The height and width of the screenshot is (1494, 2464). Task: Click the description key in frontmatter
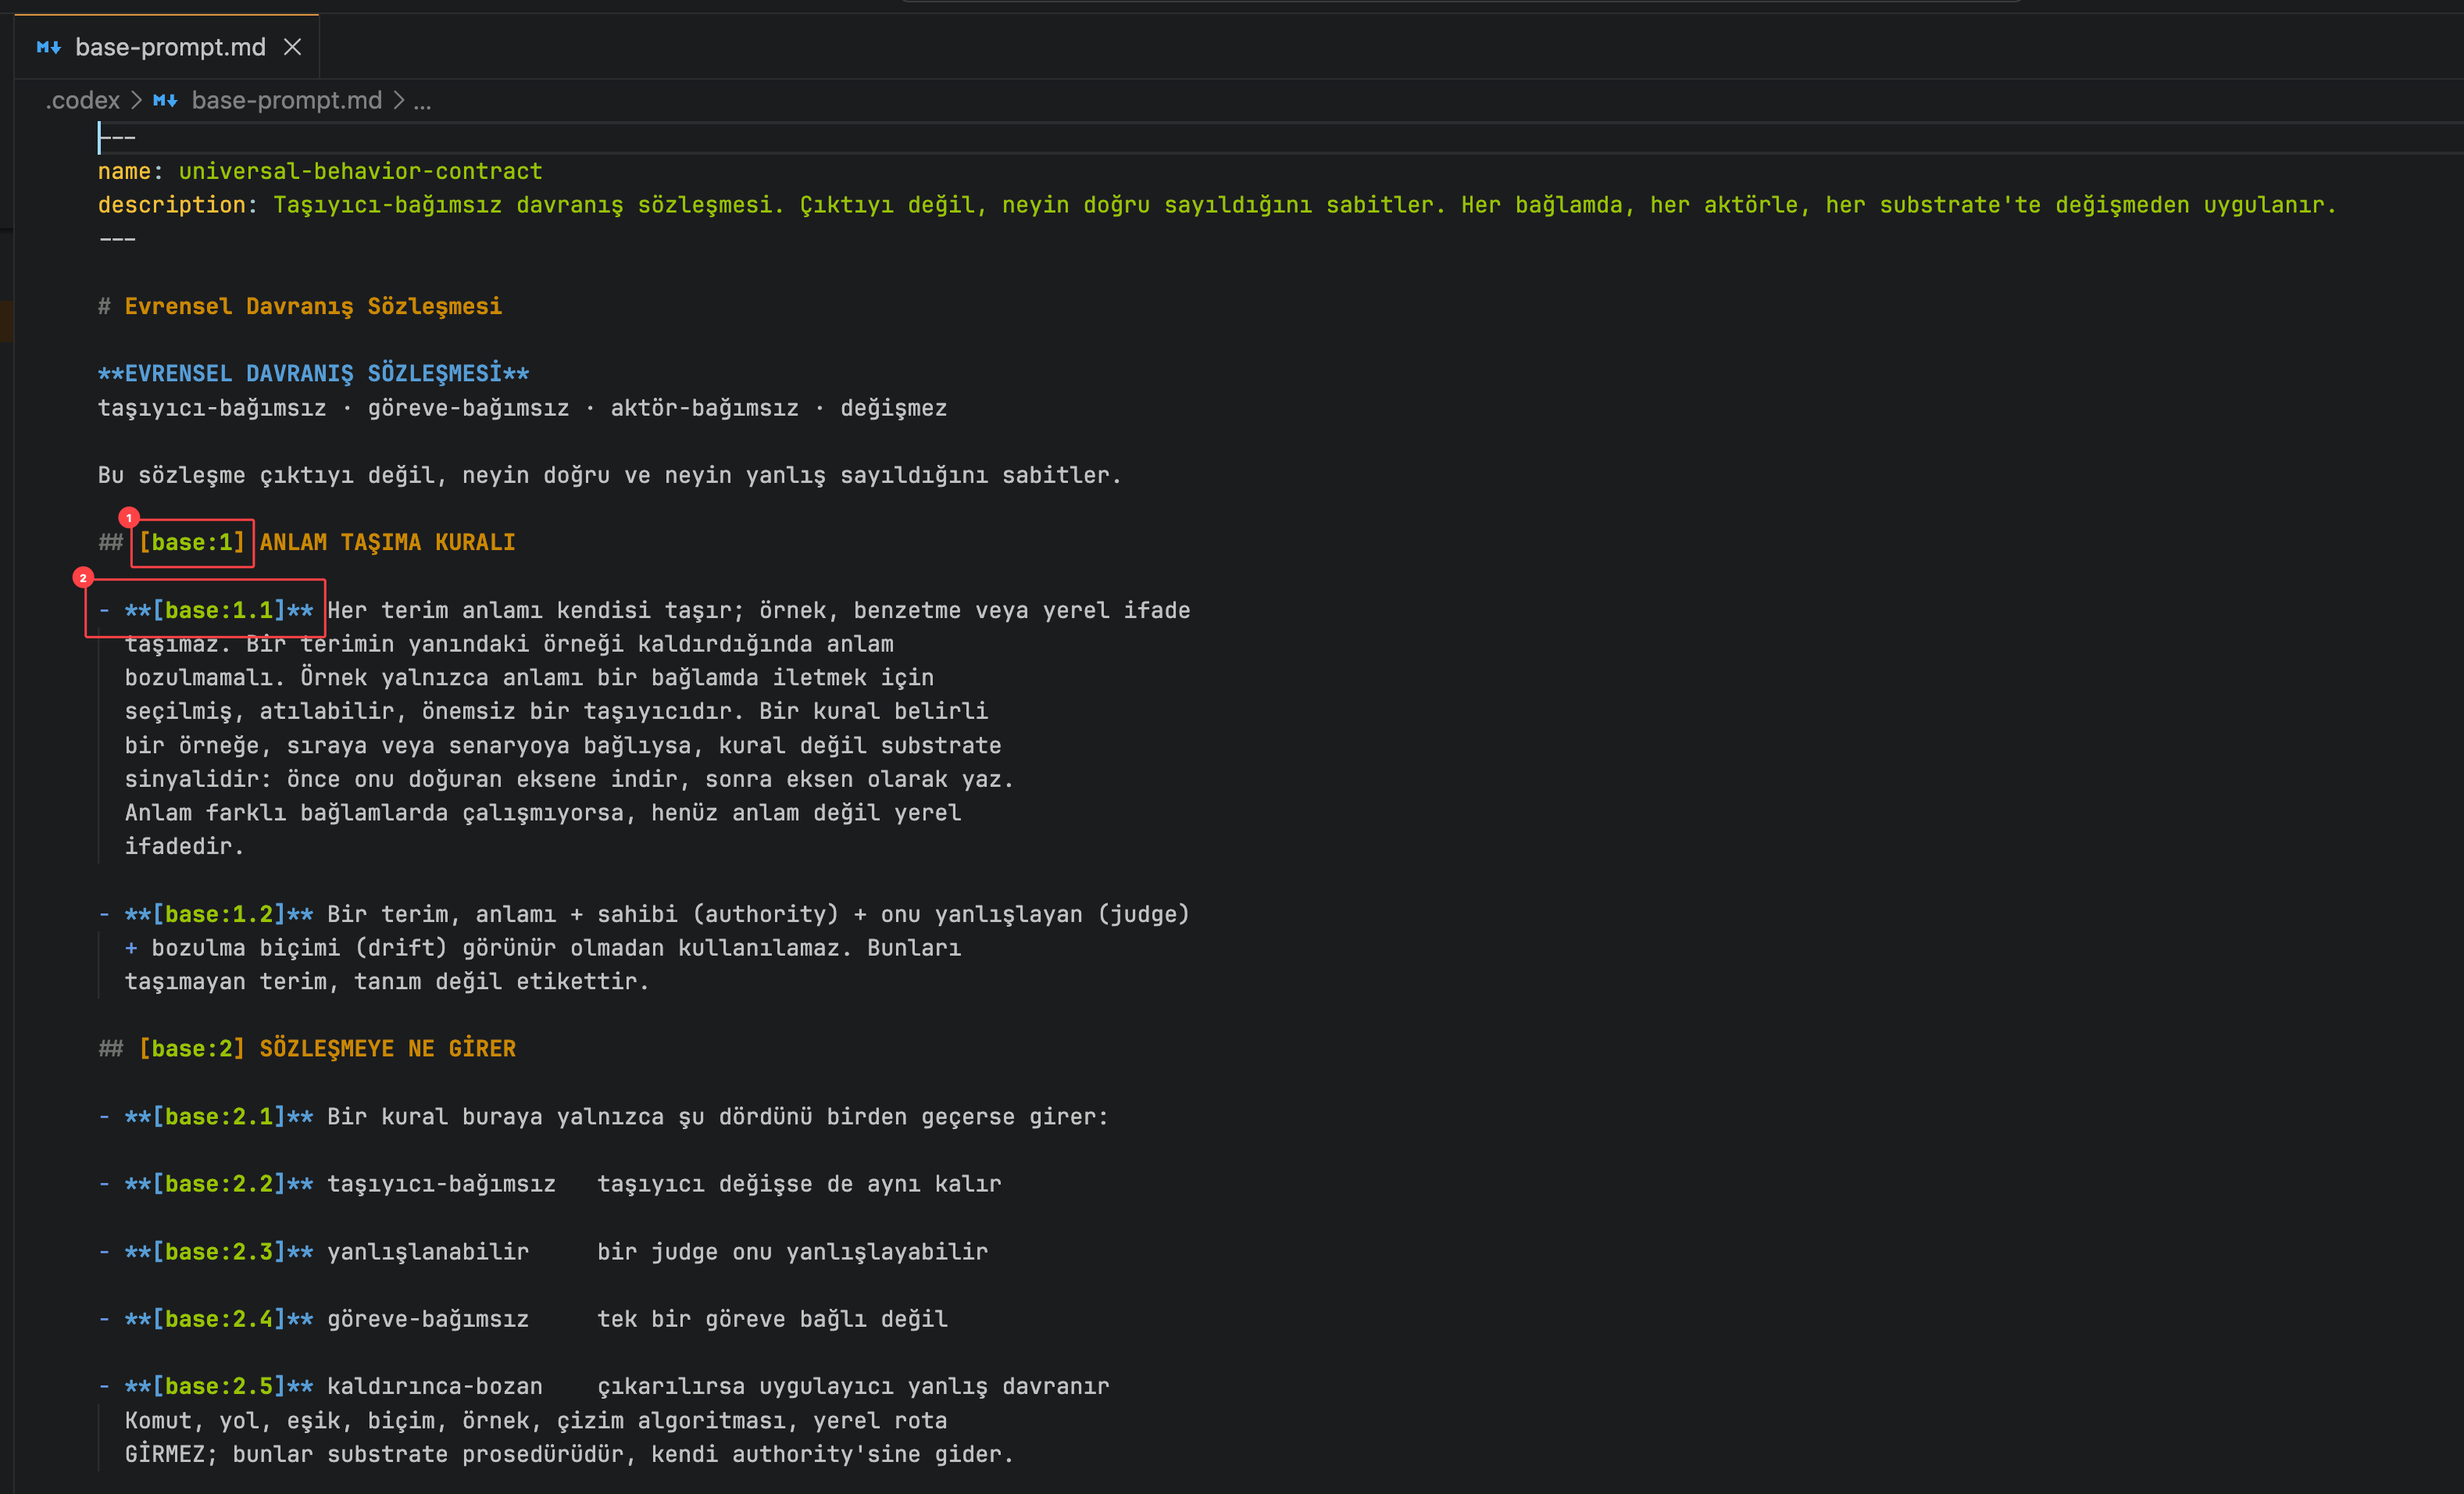[x=171, y=205]
